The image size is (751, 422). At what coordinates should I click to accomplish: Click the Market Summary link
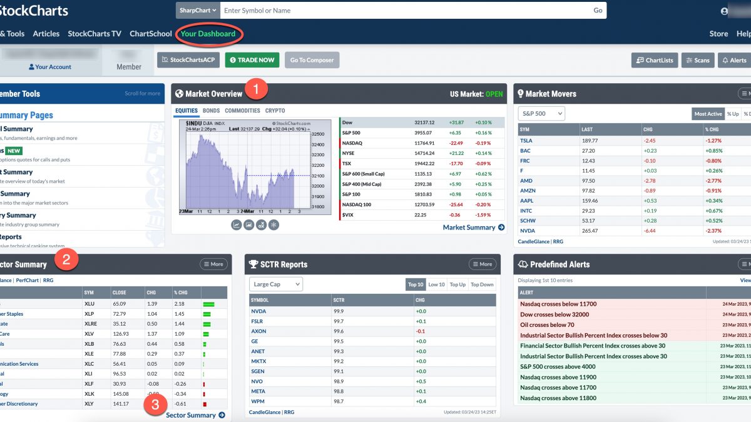(x=469, y=228)
